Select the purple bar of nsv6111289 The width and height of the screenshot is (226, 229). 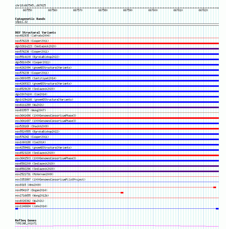coord(117,107)
